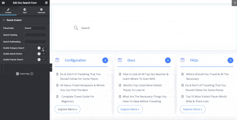
Task: Switch to the Advanced tab
Action: pos(41,11)
